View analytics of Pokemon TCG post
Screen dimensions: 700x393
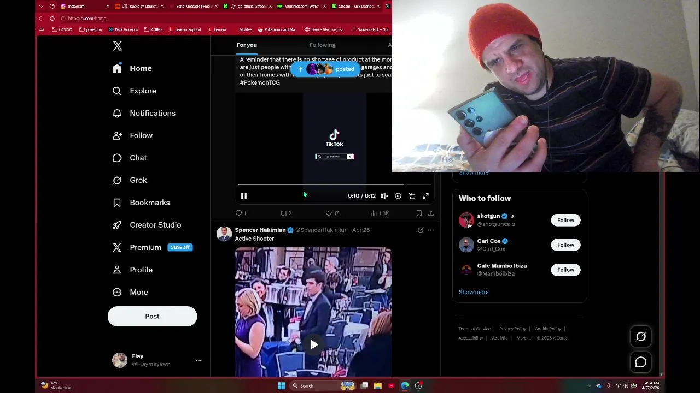380,213
